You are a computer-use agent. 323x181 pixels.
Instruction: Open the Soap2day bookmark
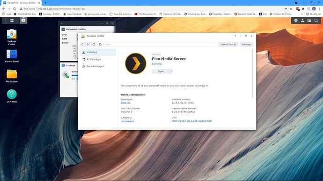pyautogui.click(x=220, y=14)
